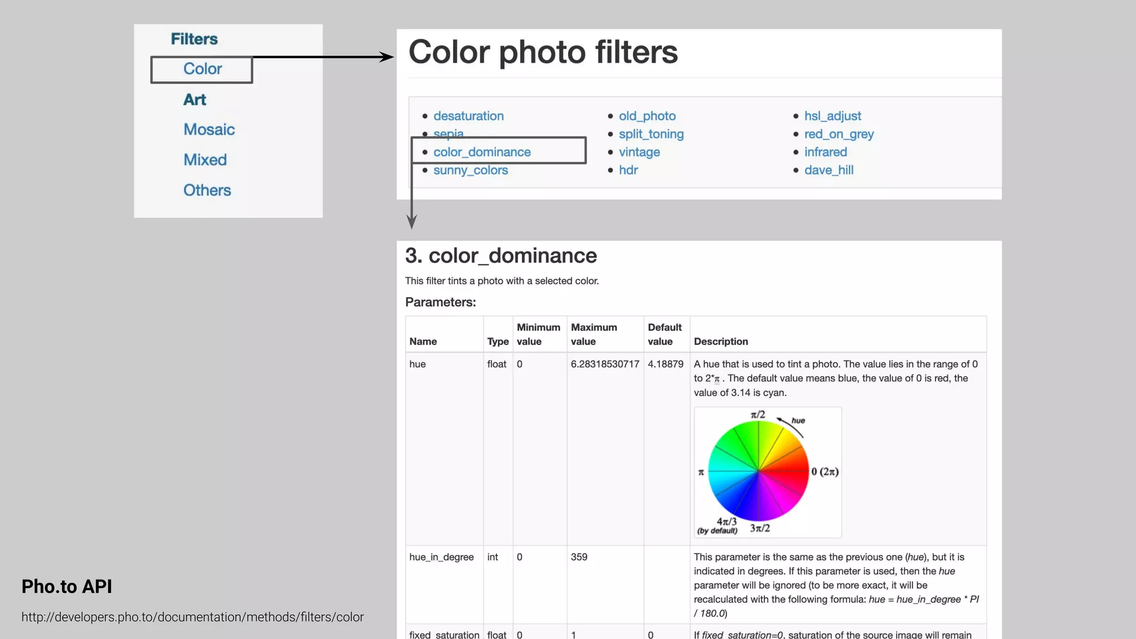The image size is (1136, 639).
Task: Open the Color filters menu item
Action: tap(202, 69)
